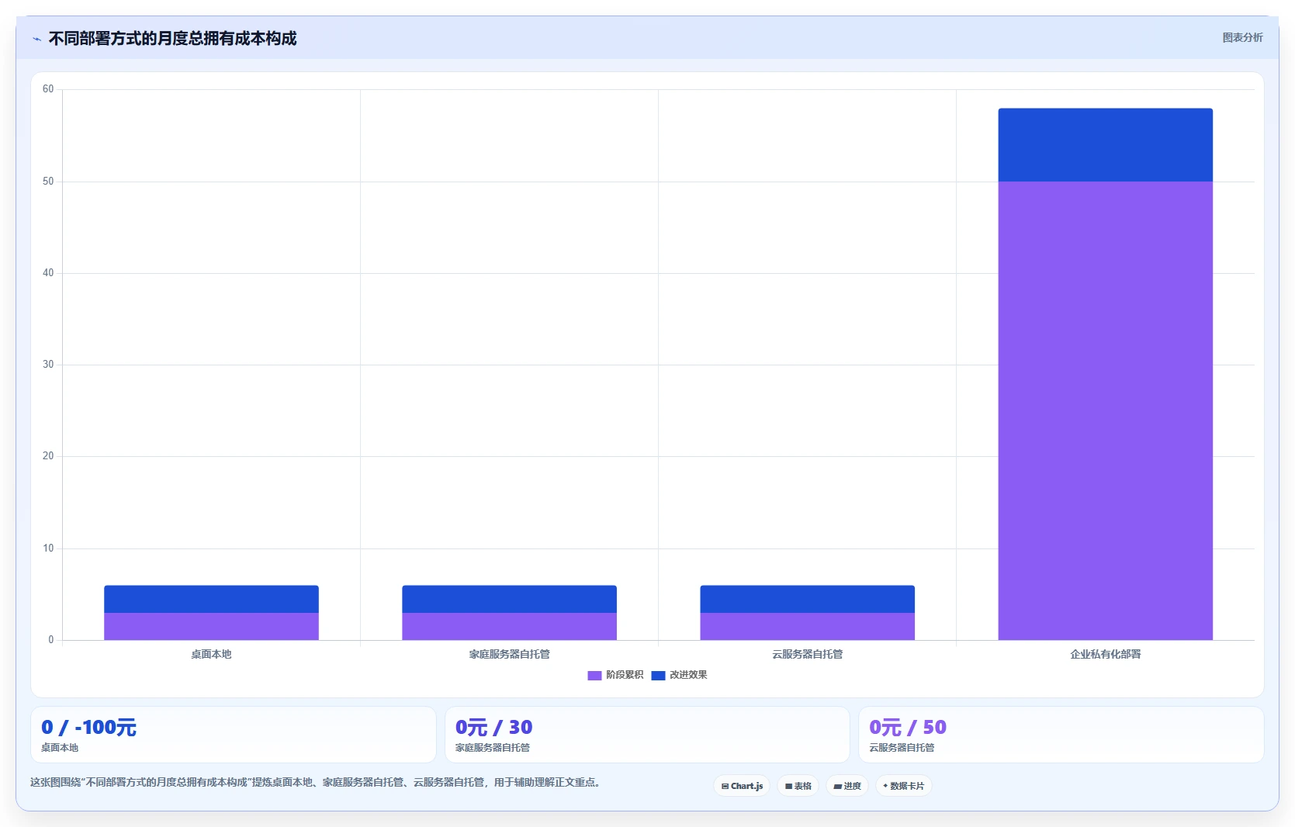Click the 桌面本地 caption in first data card
The image size is (1295, 827).
[x=60, y=748]
